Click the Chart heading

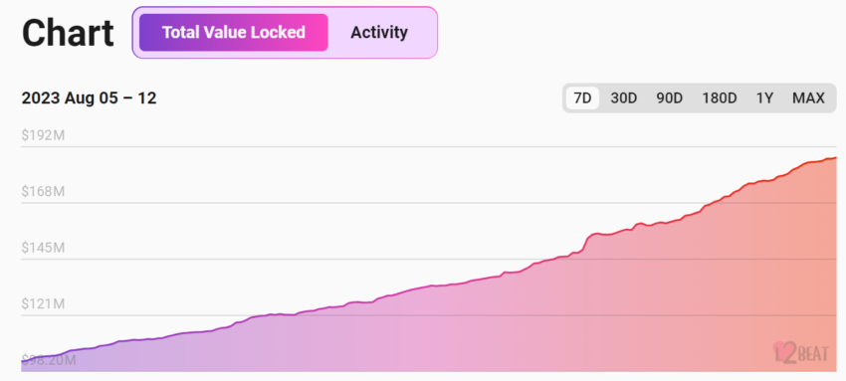(x=68, y=33)
